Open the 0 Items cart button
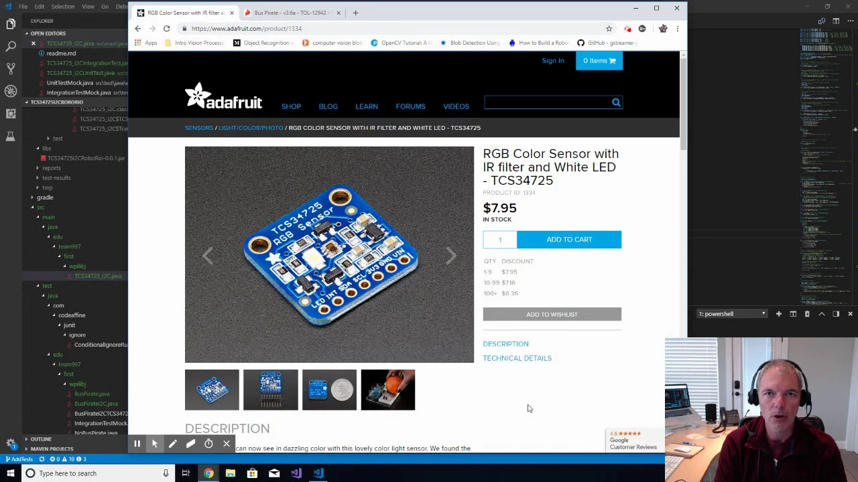 (x=599, y=61)
